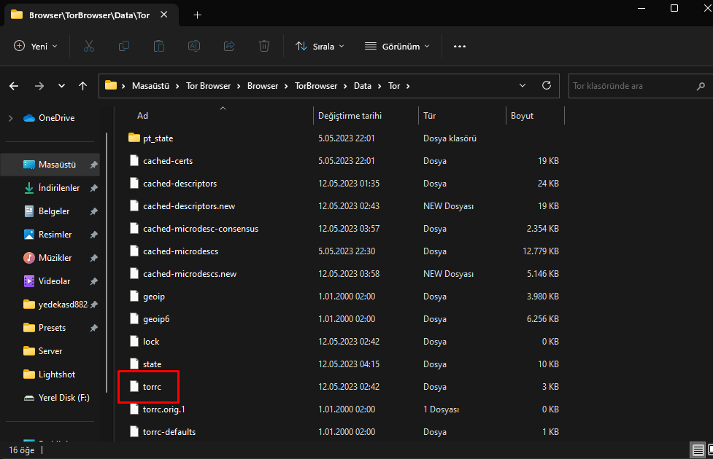Navigate to Tor Browser in breadcrumb
The height and width of the screenshot is (459, 713).
[x=208, y=86]
